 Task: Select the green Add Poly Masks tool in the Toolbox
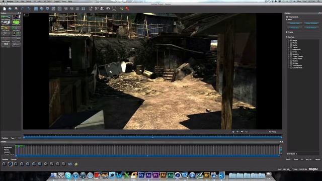point(16,23)
